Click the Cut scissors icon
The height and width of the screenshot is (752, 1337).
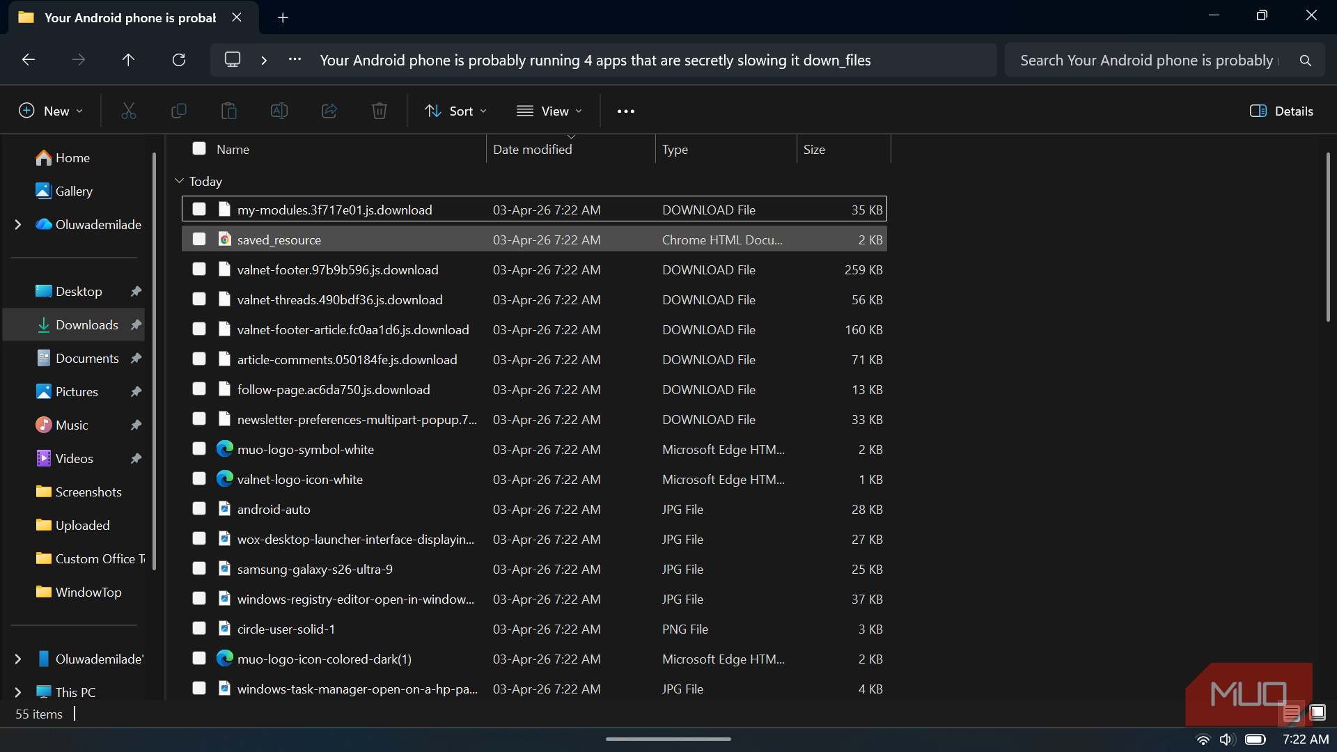tap(129, 111)
